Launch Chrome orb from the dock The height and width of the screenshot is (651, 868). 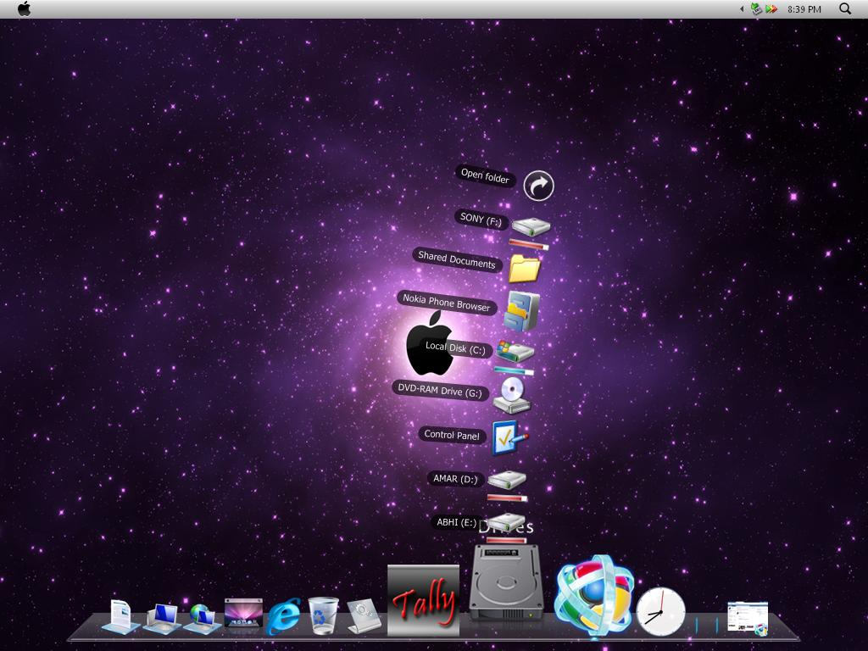593,595
